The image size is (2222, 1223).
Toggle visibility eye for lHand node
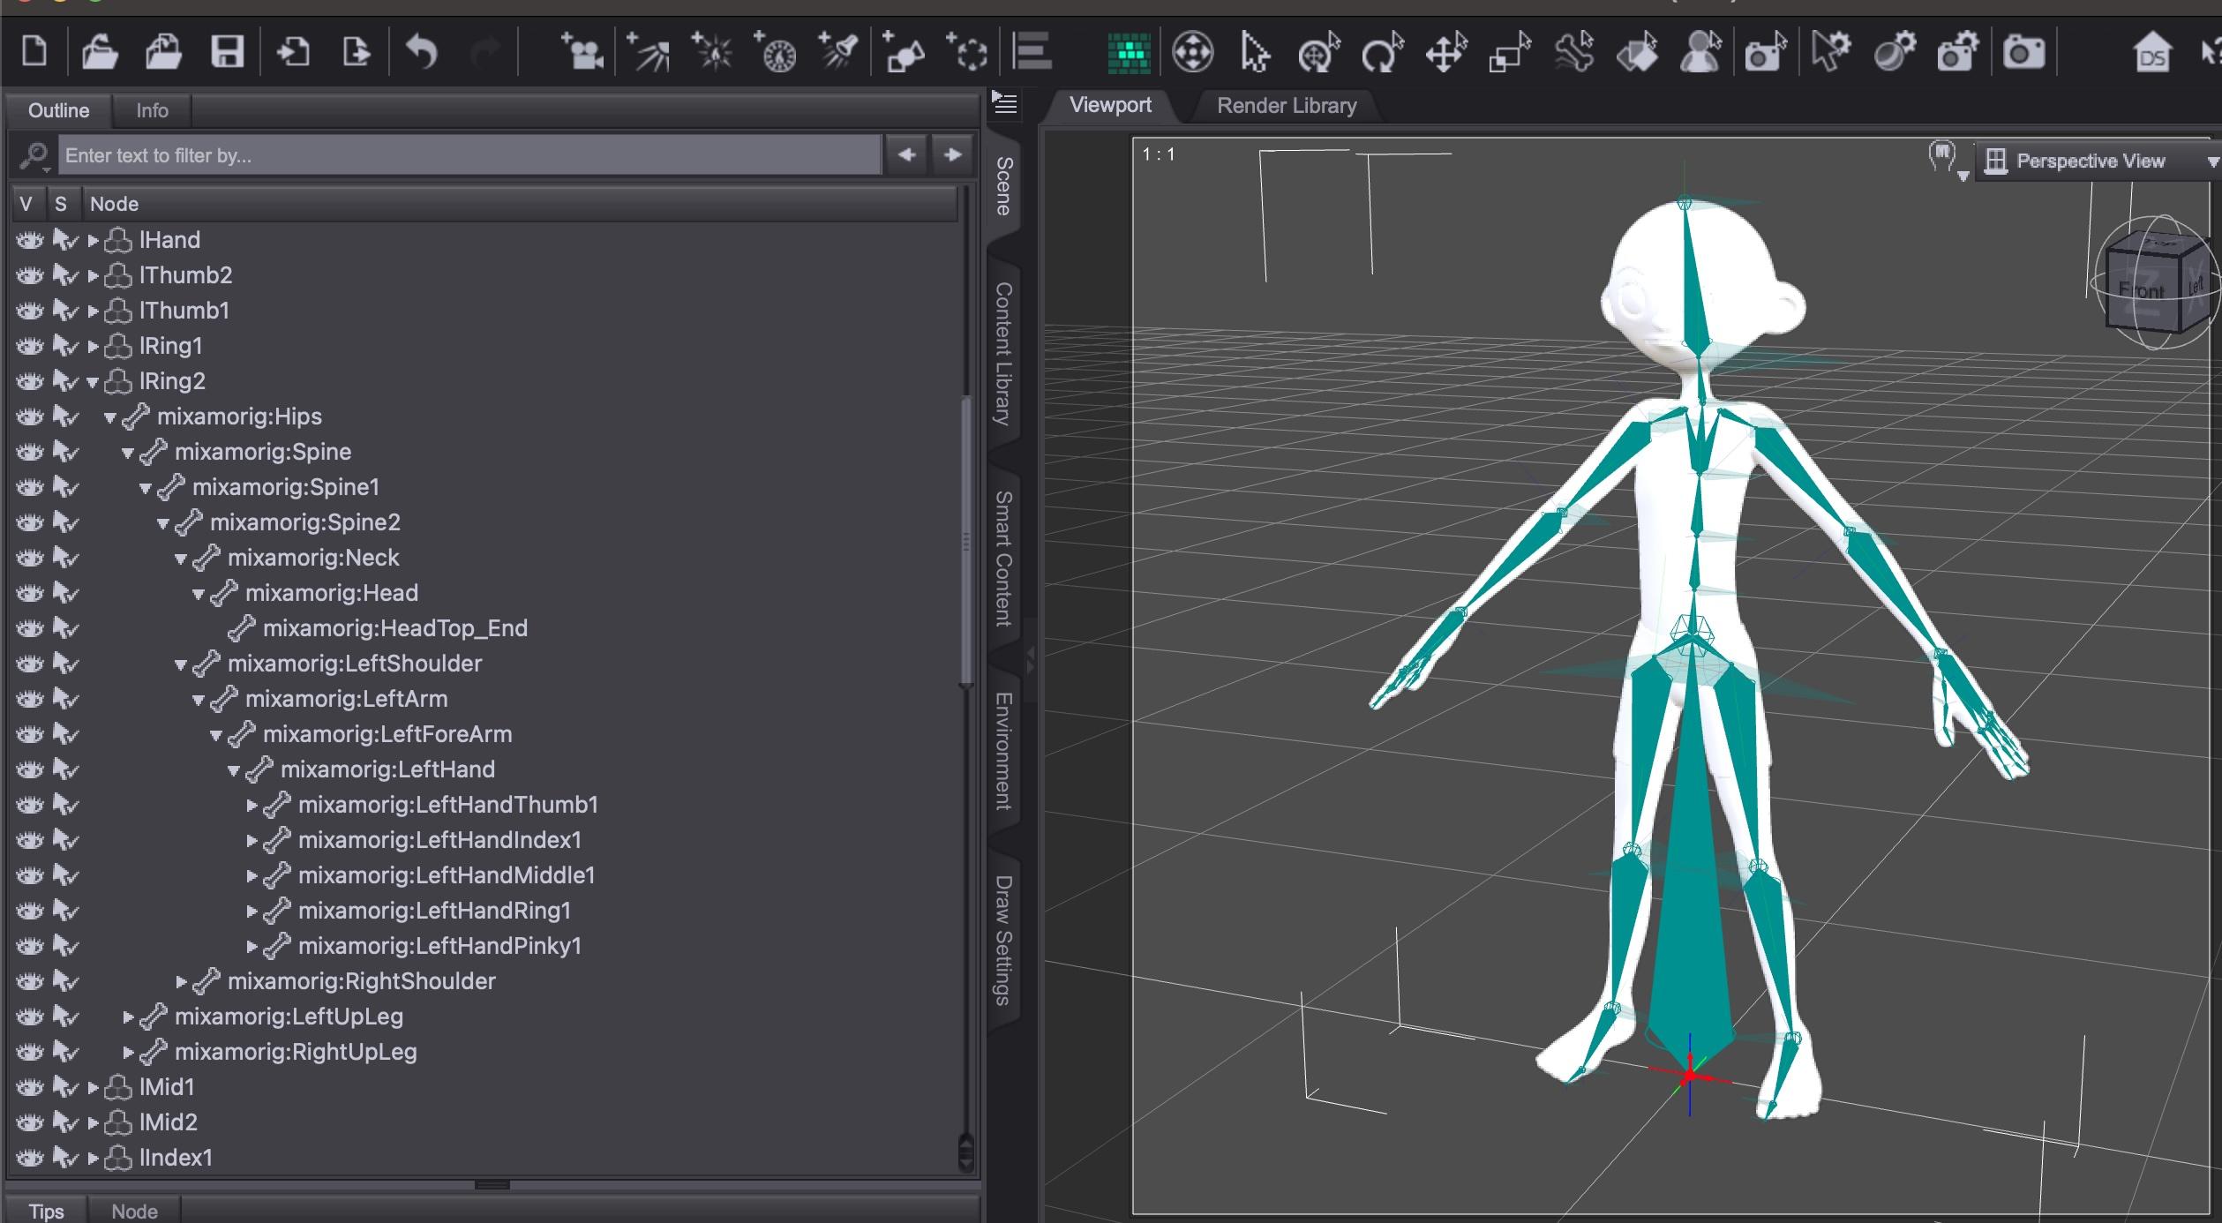[x=30, y=240]
